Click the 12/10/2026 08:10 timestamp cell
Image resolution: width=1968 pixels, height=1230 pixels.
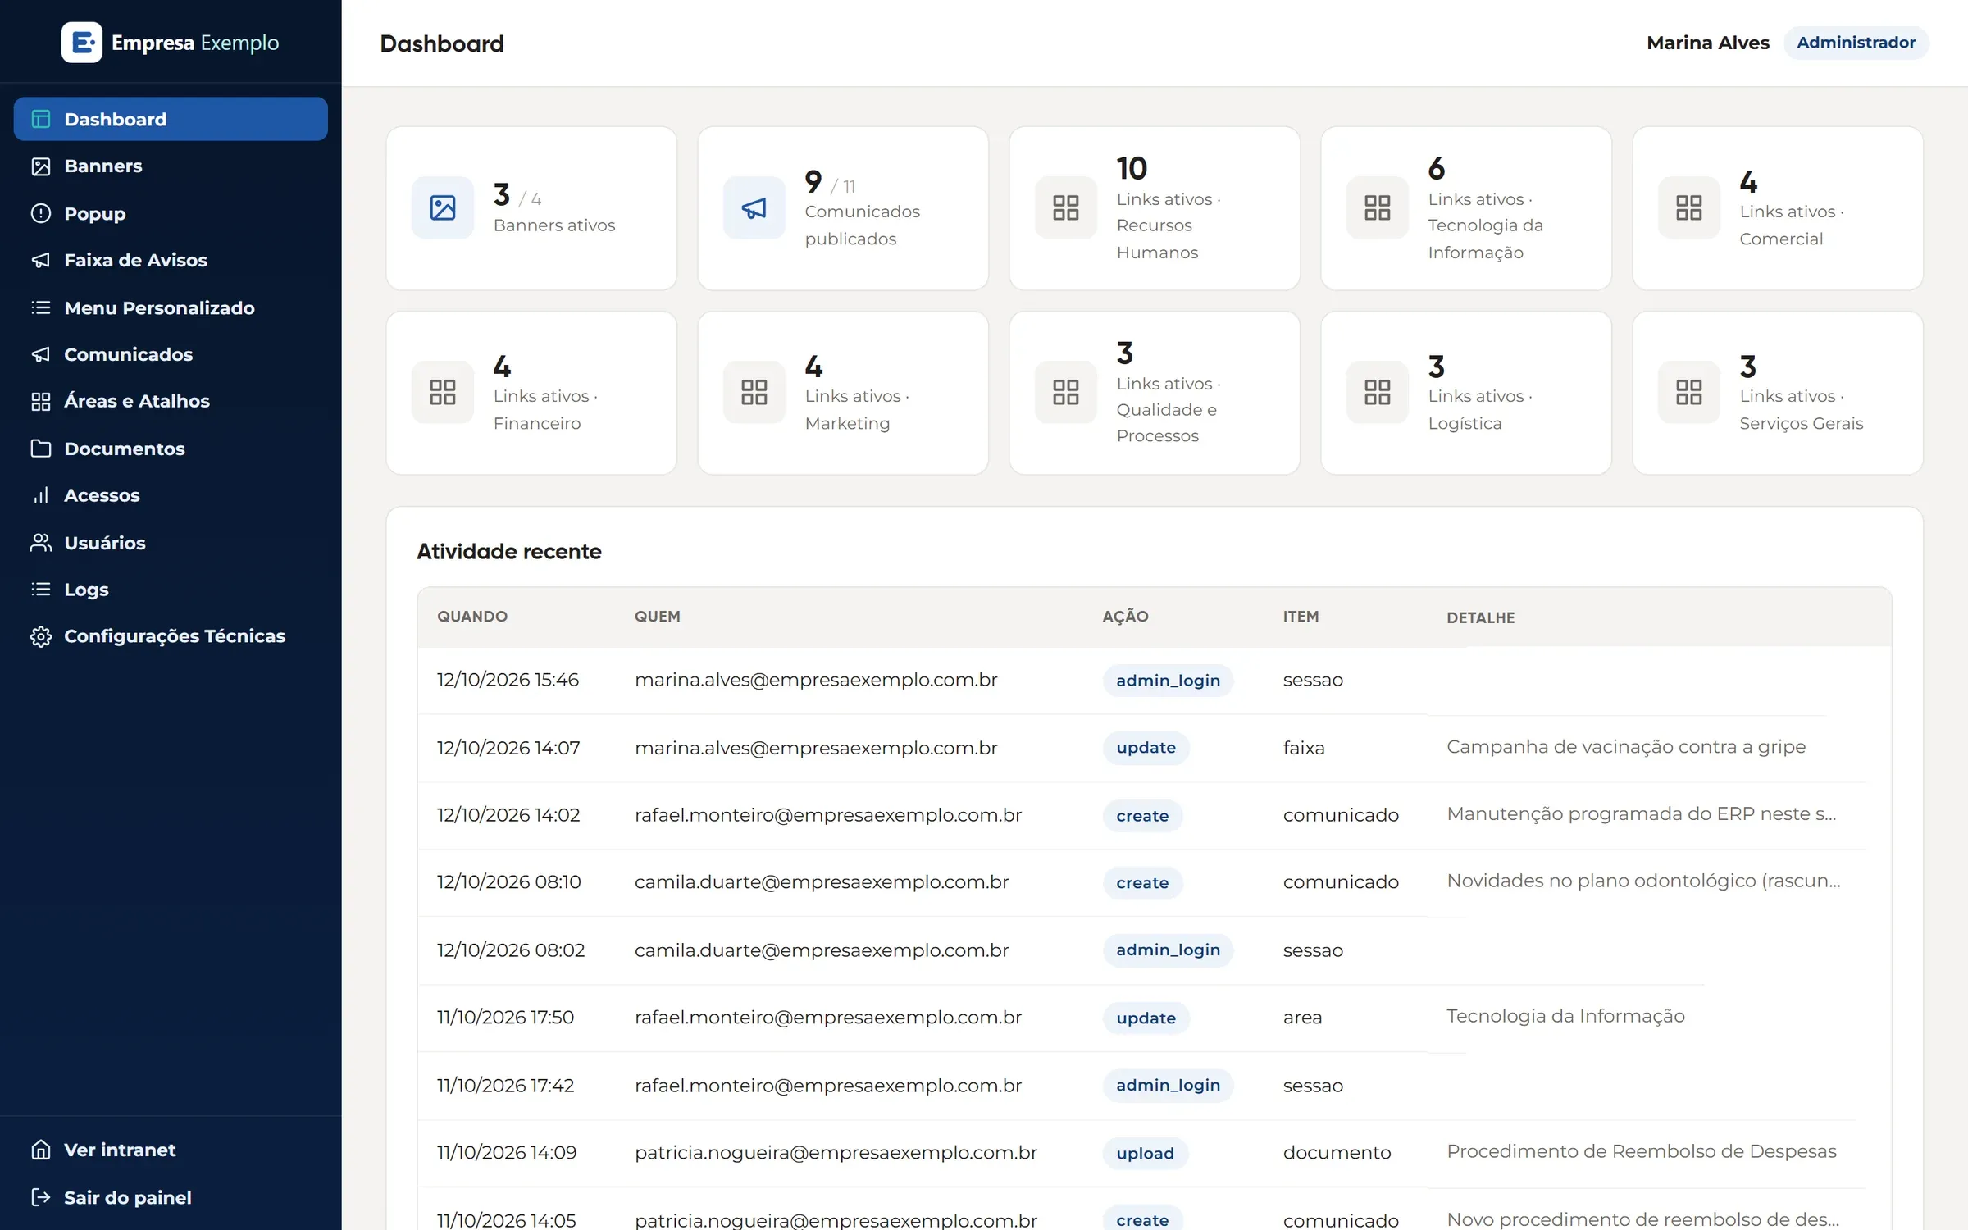tap(508, 882)
